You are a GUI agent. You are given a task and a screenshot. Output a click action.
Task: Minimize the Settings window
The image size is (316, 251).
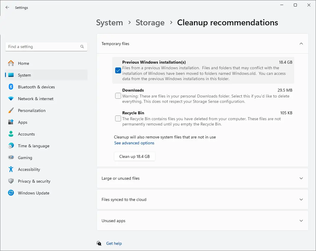tap(282, 5)
